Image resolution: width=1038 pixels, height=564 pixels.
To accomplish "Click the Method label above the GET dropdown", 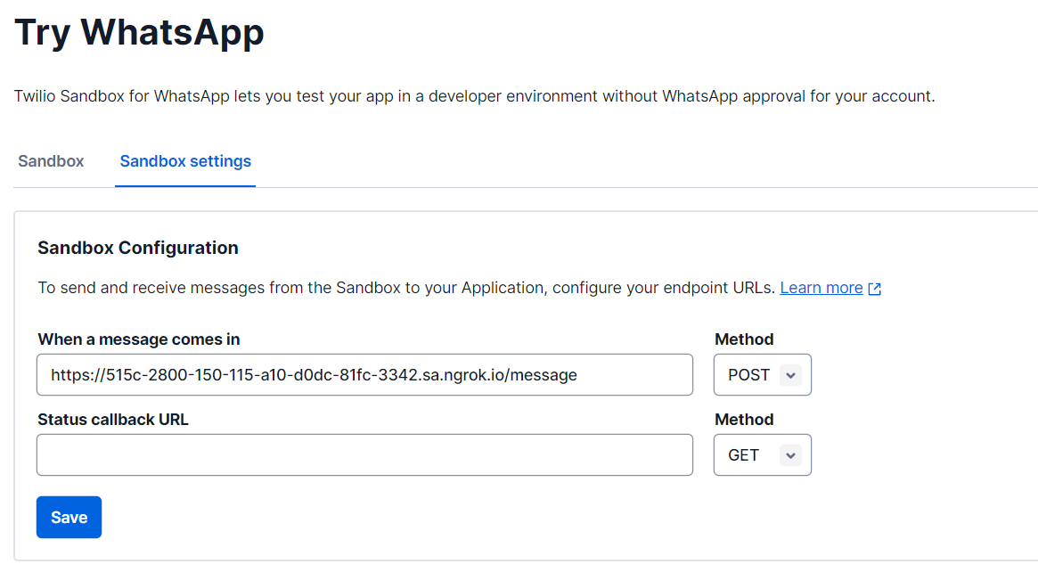I will point(744,419).
